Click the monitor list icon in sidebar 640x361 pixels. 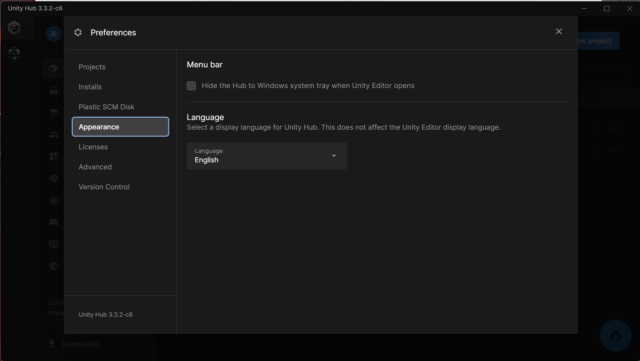pyautogui.click(x=54, y=244)
